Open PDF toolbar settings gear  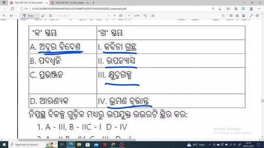coord(257,16)
